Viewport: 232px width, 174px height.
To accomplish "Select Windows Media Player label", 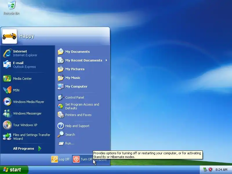I will [28, 102].
